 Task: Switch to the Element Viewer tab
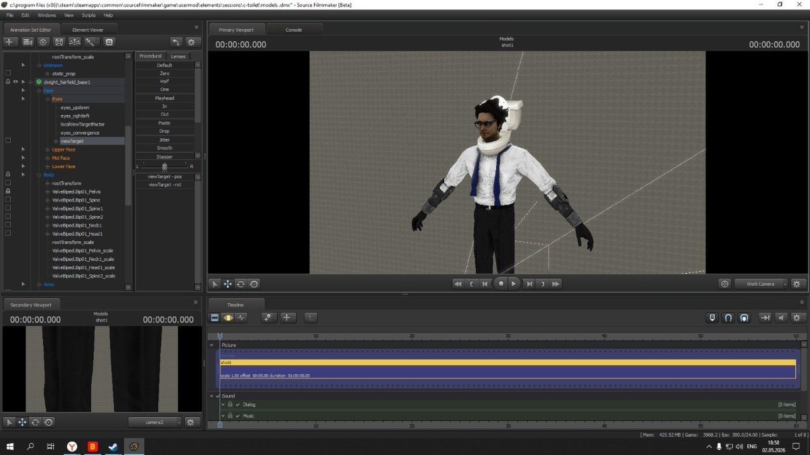click(x=88, y=29)
